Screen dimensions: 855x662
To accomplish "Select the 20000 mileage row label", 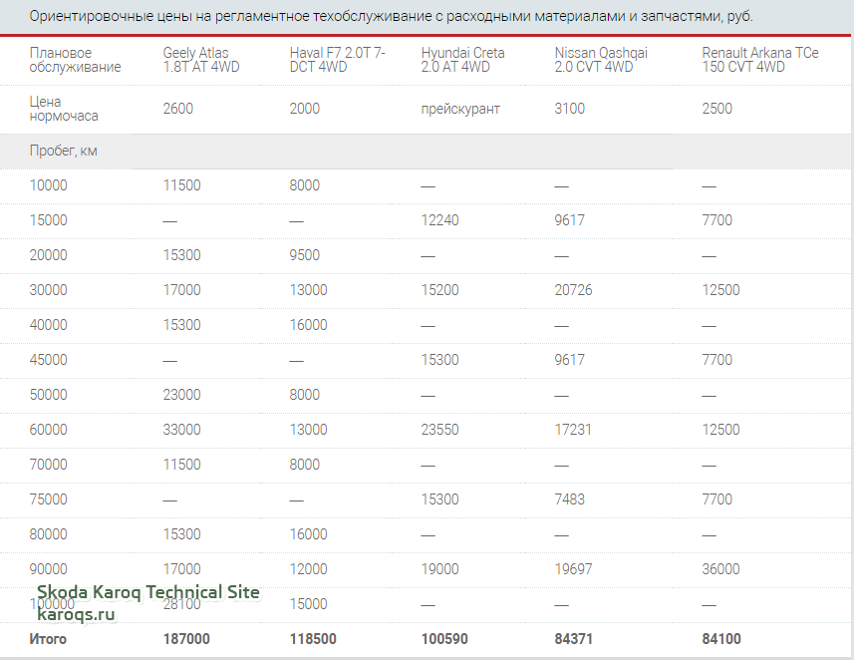I will coord(49,255).
